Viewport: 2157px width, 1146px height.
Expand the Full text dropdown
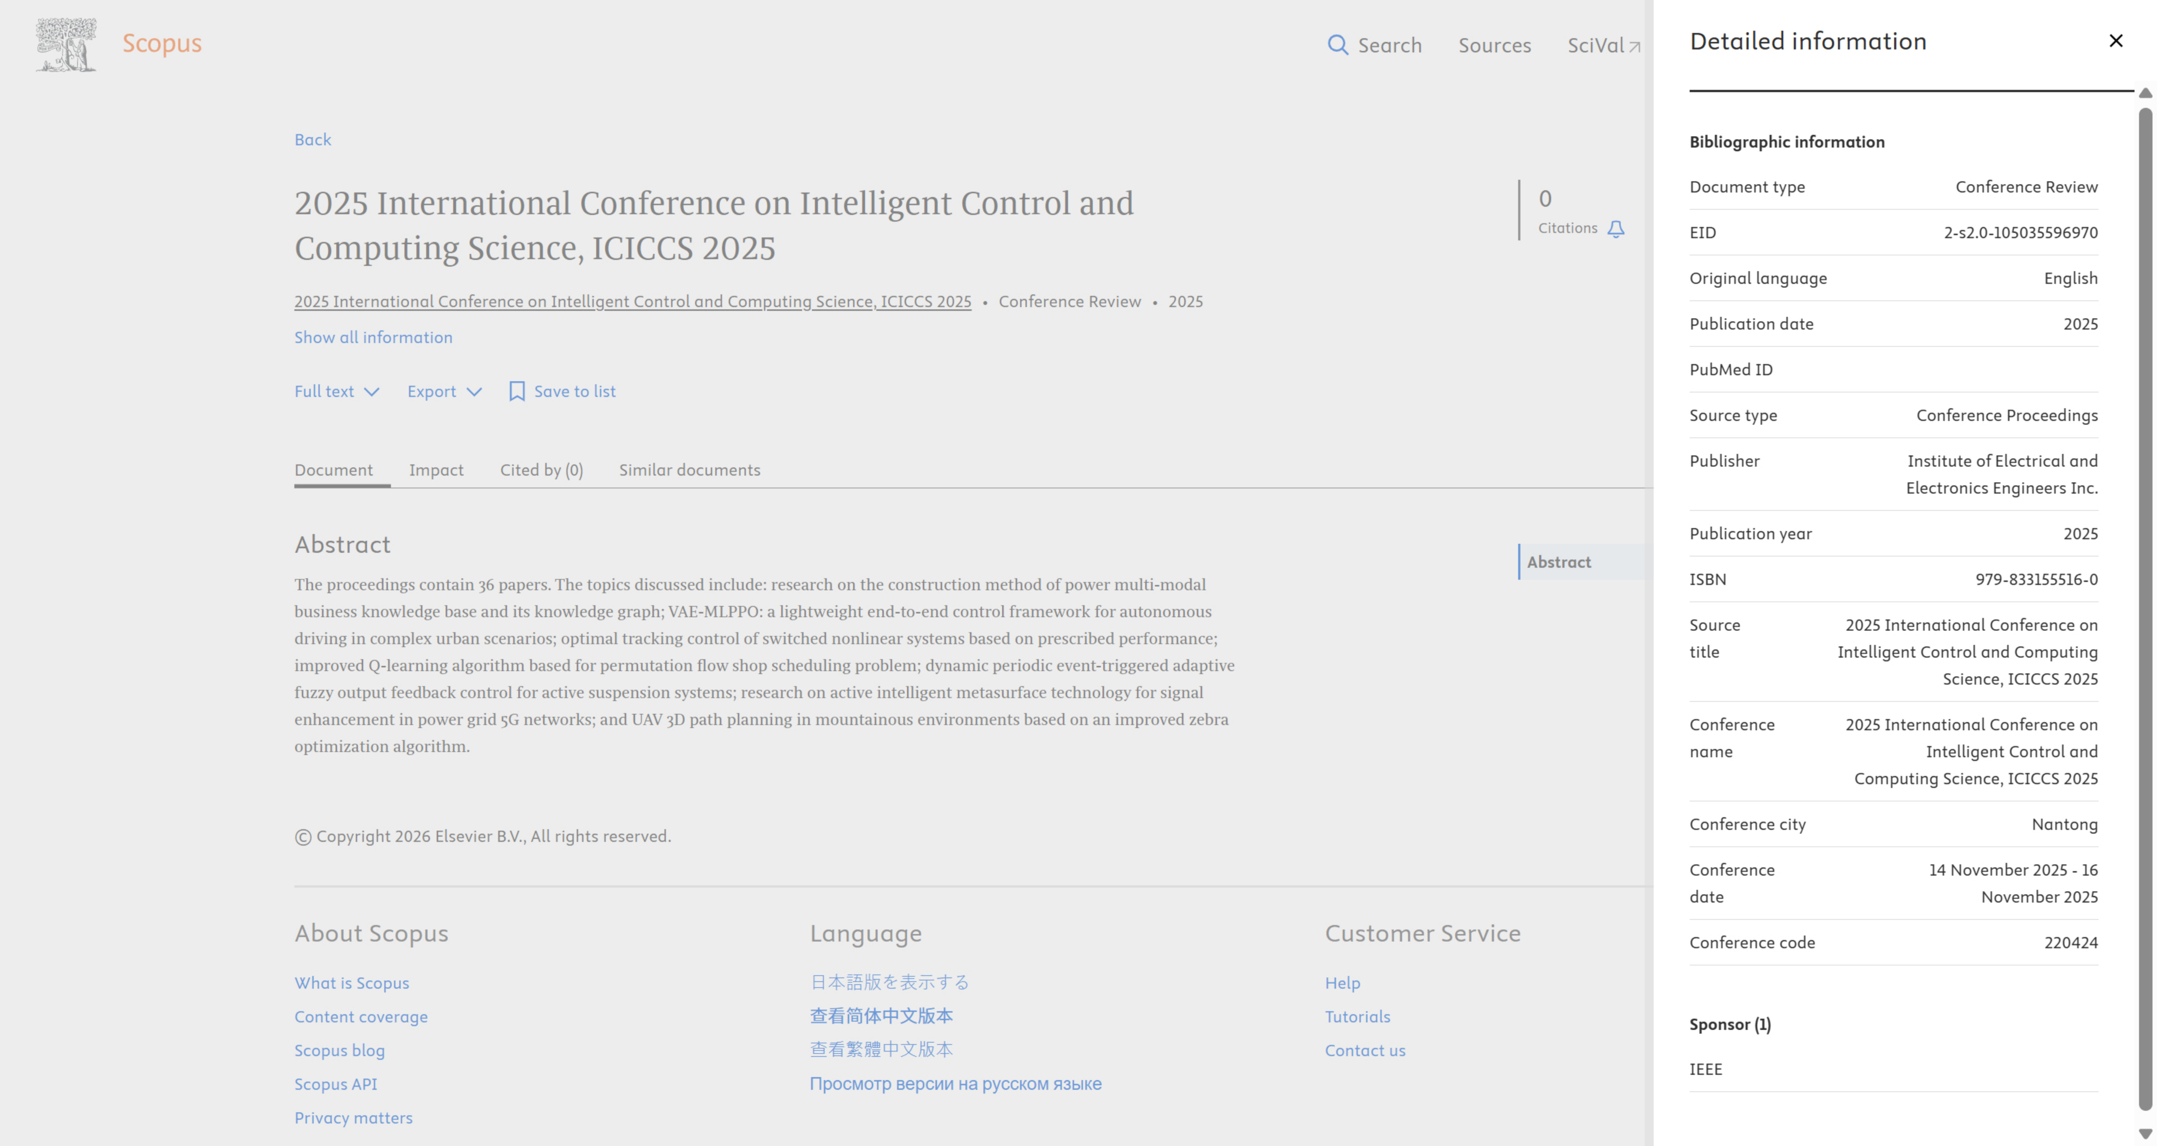[x=337, y=391]
